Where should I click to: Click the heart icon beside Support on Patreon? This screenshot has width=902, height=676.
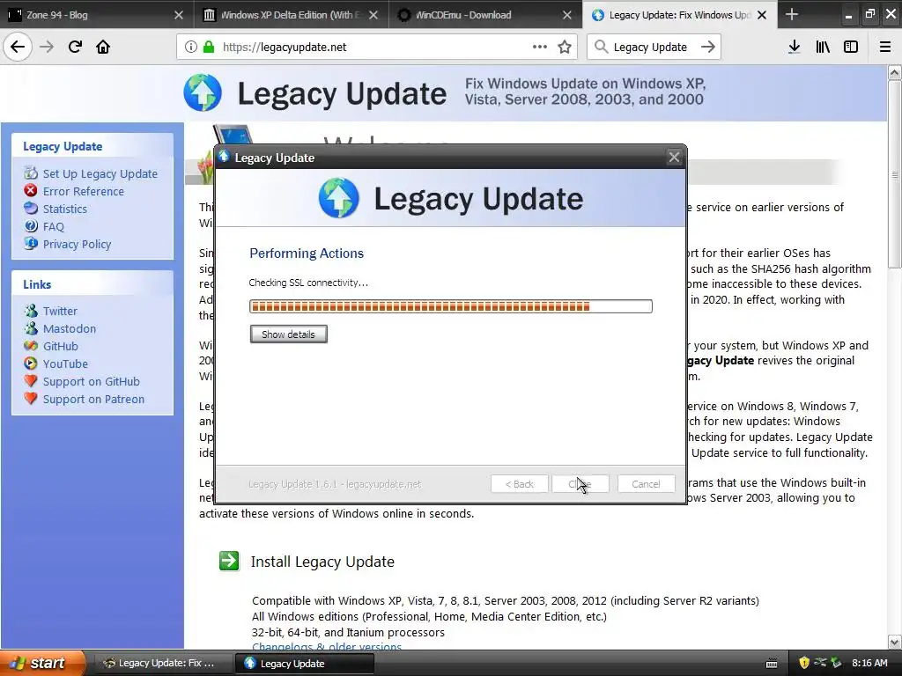(31, 399)
